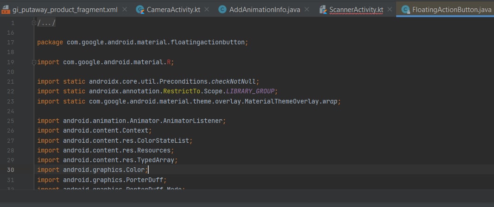Screen dimensions: 494x207
Task: Click TypedArray on line 29
Action: point(156,160)
